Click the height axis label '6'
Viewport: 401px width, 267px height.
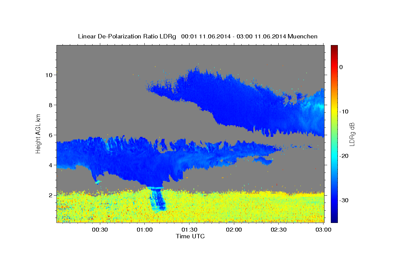tap(50, 135)
